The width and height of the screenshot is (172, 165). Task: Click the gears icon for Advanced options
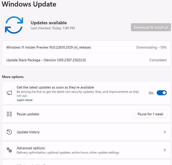tap(9, 150)
